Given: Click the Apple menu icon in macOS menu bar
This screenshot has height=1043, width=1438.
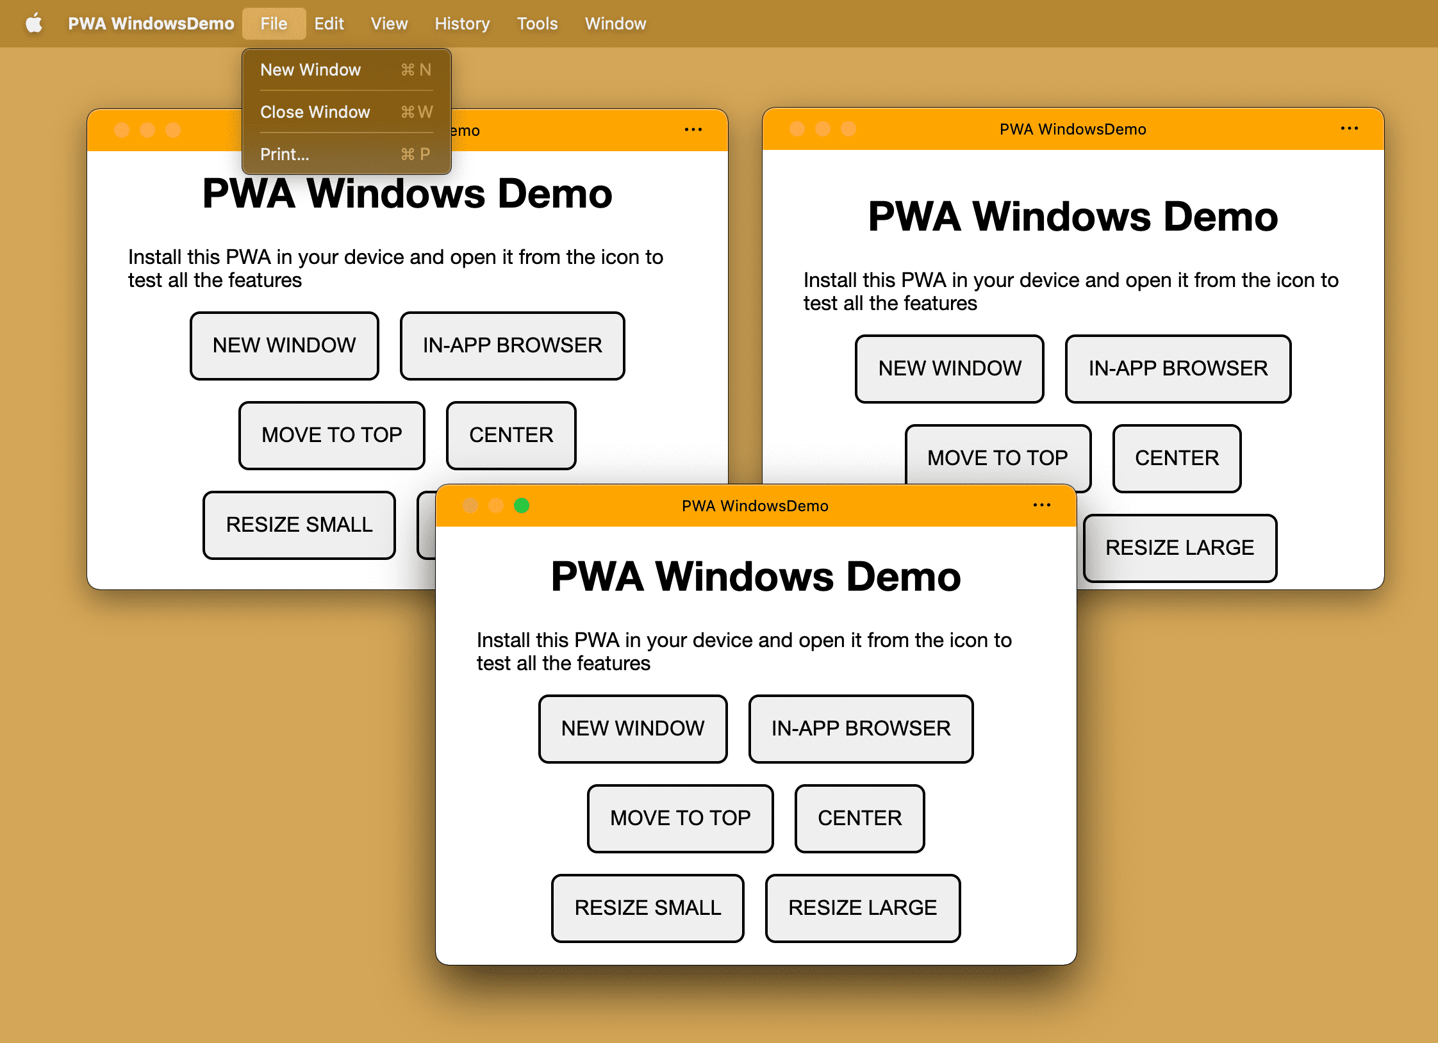Looking at the screenshot, I should (31, 22).
